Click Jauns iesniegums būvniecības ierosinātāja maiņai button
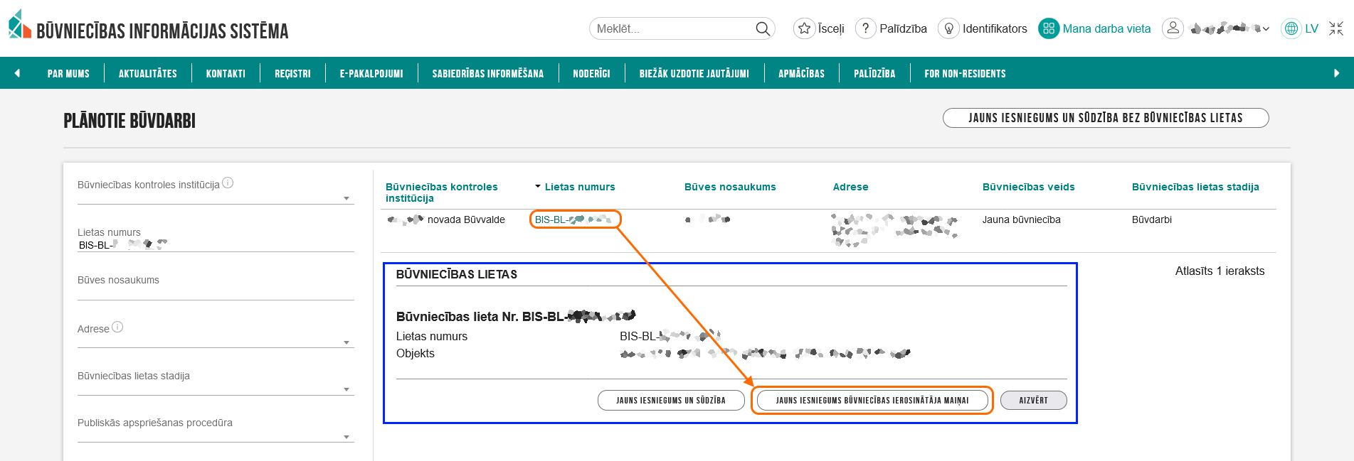1354x461 pixels. click(x=872, y=401)
